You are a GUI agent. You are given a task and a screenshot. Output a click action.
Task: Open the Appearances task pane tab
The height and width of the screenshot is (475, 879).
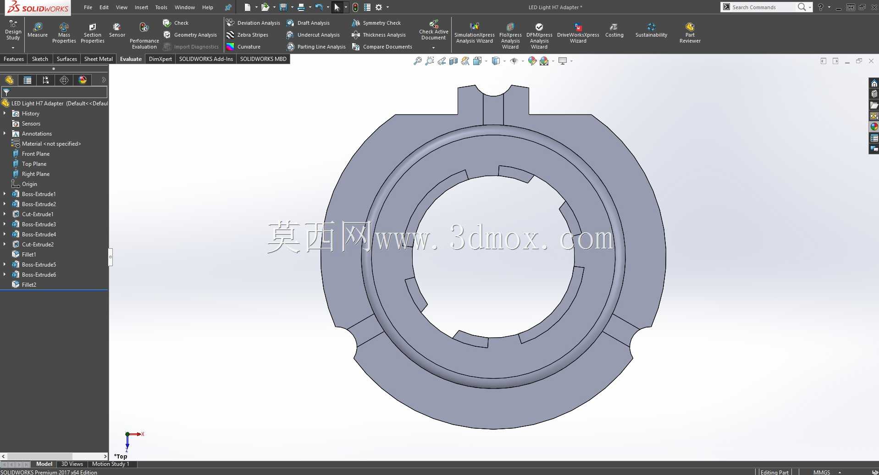(x=874, y=126)
